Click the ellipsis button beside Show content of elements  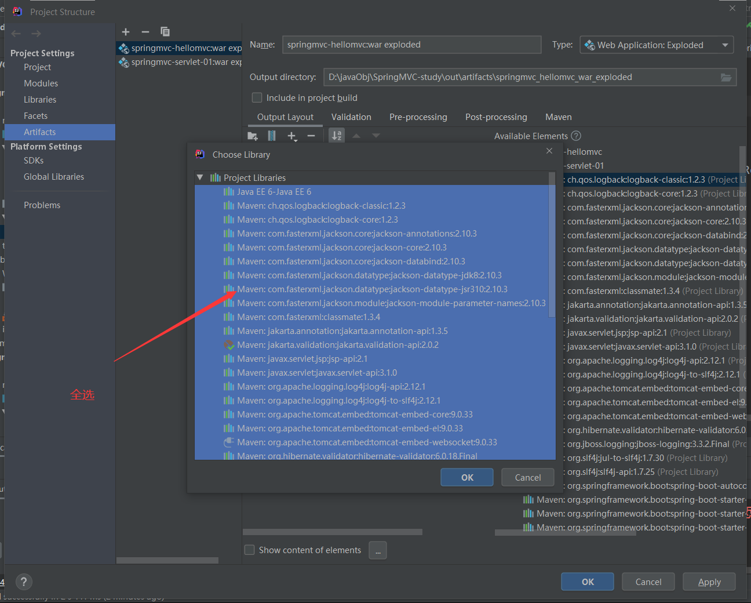click(x=377, y=550)
